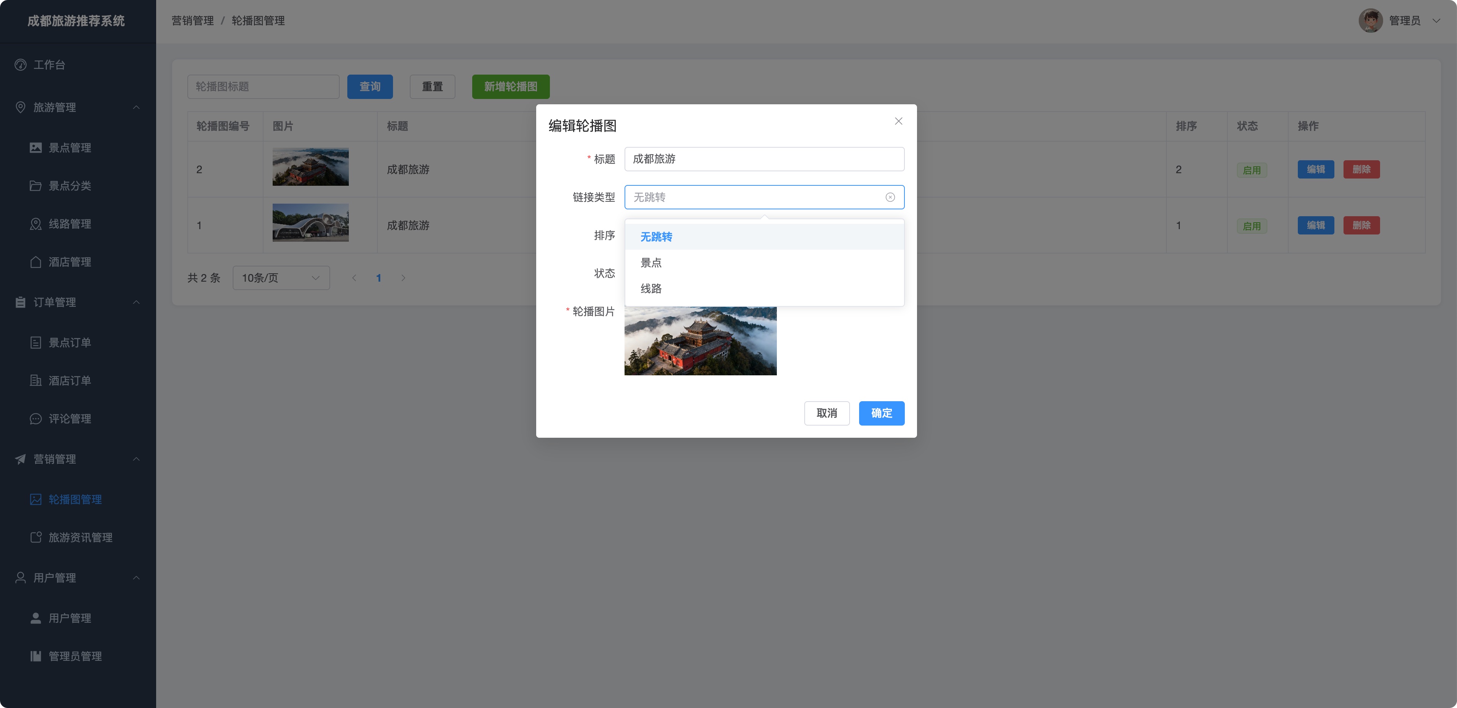Click the 轮播图管理 image icon
Viewport: 1457px width, 708px height.
(36, 499)
